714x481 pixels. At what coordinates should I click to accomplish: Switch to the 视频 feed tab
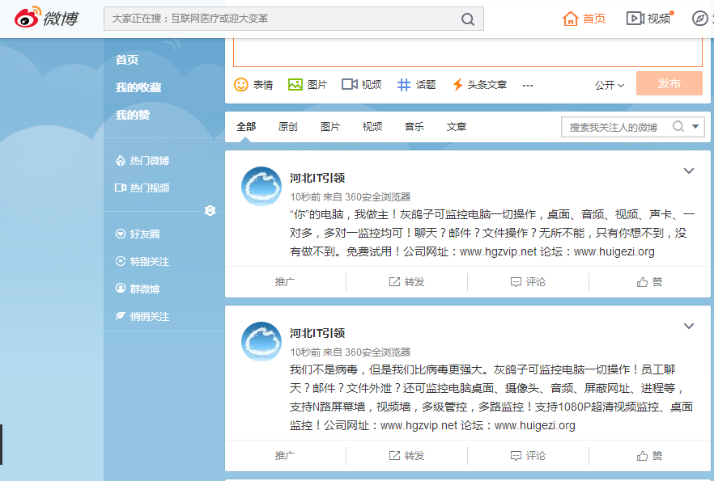372,126
